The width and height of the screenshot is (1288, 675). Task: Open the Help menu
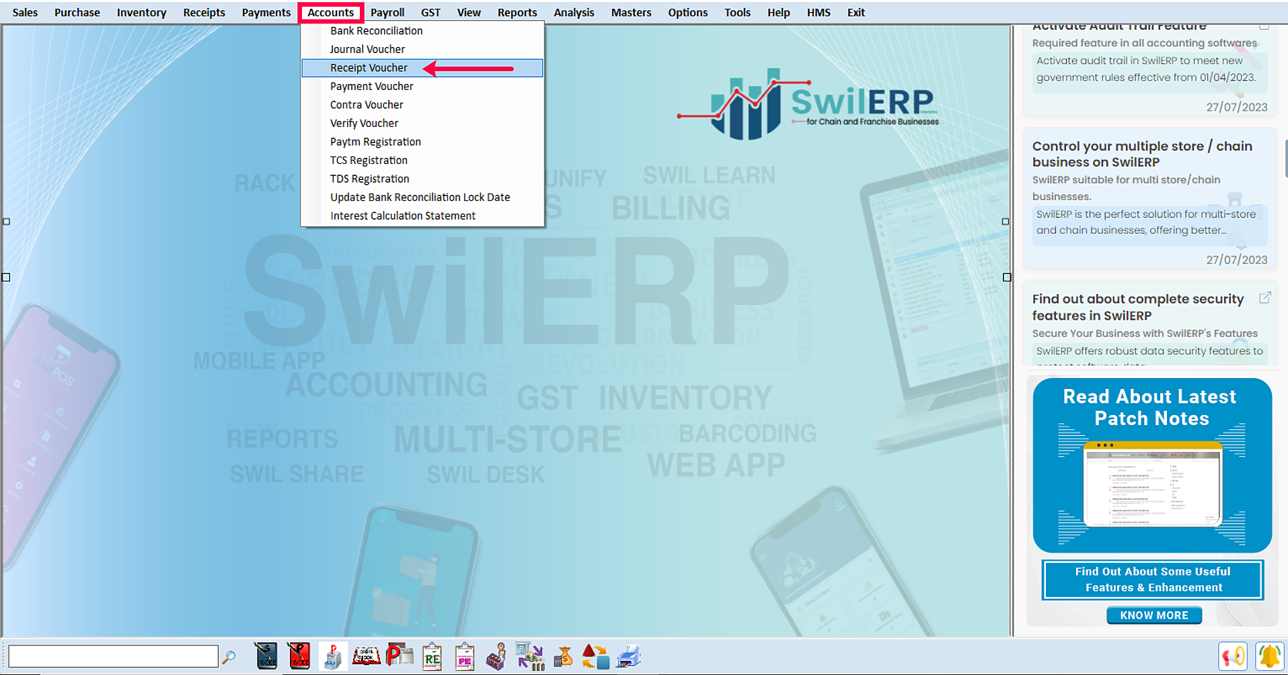779,12
